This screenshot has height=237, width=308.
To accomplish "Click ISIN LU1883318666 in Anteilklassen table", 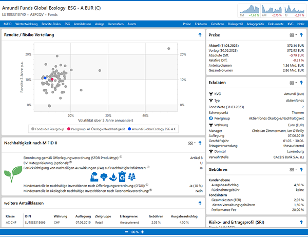I will pos(35,223).
